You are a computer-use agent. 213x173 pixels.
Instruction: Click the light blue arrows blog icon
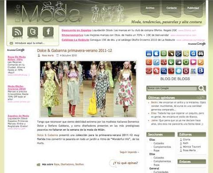(x=156, y=62)
